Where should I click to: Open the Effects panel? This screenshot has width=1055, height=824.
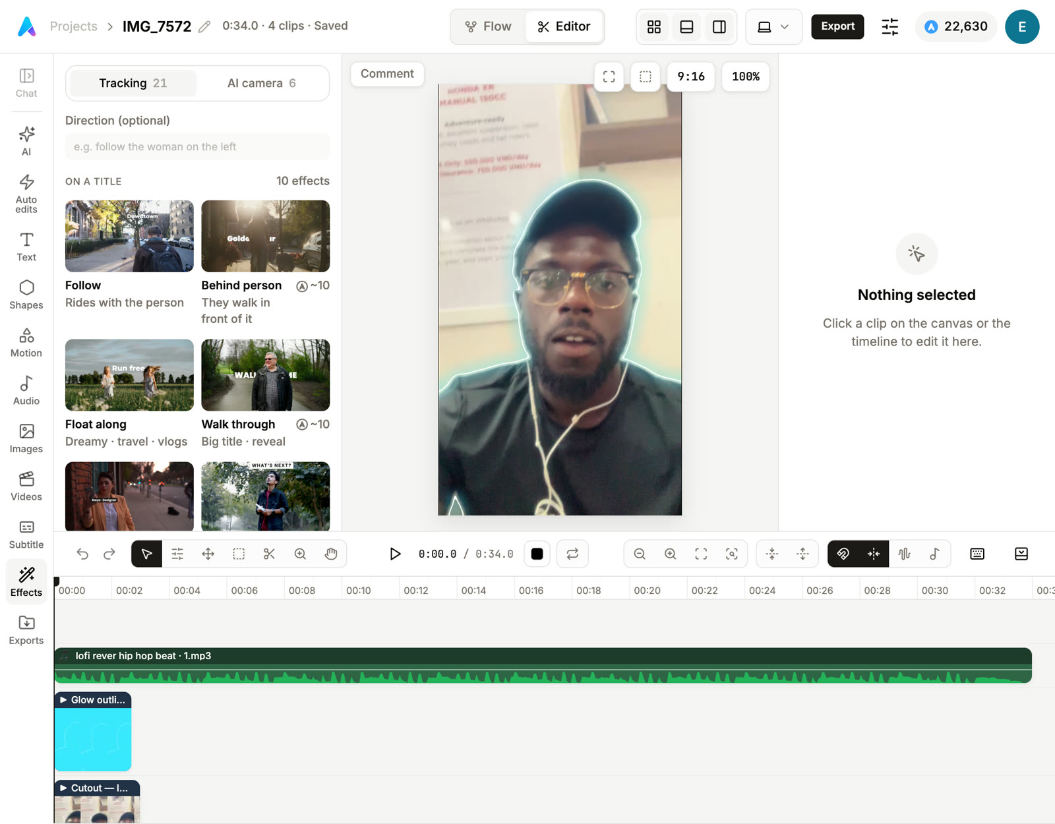coord(26,582)
